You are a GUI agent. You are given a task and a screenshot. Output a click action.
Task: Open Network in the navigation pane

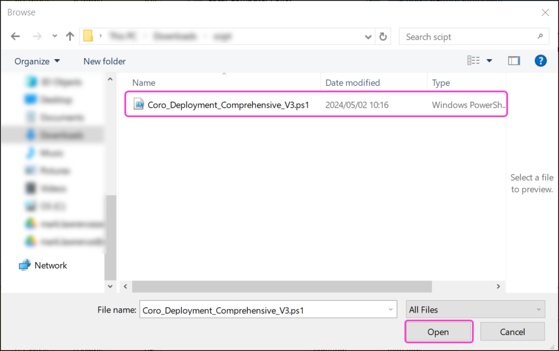(50, 265)
